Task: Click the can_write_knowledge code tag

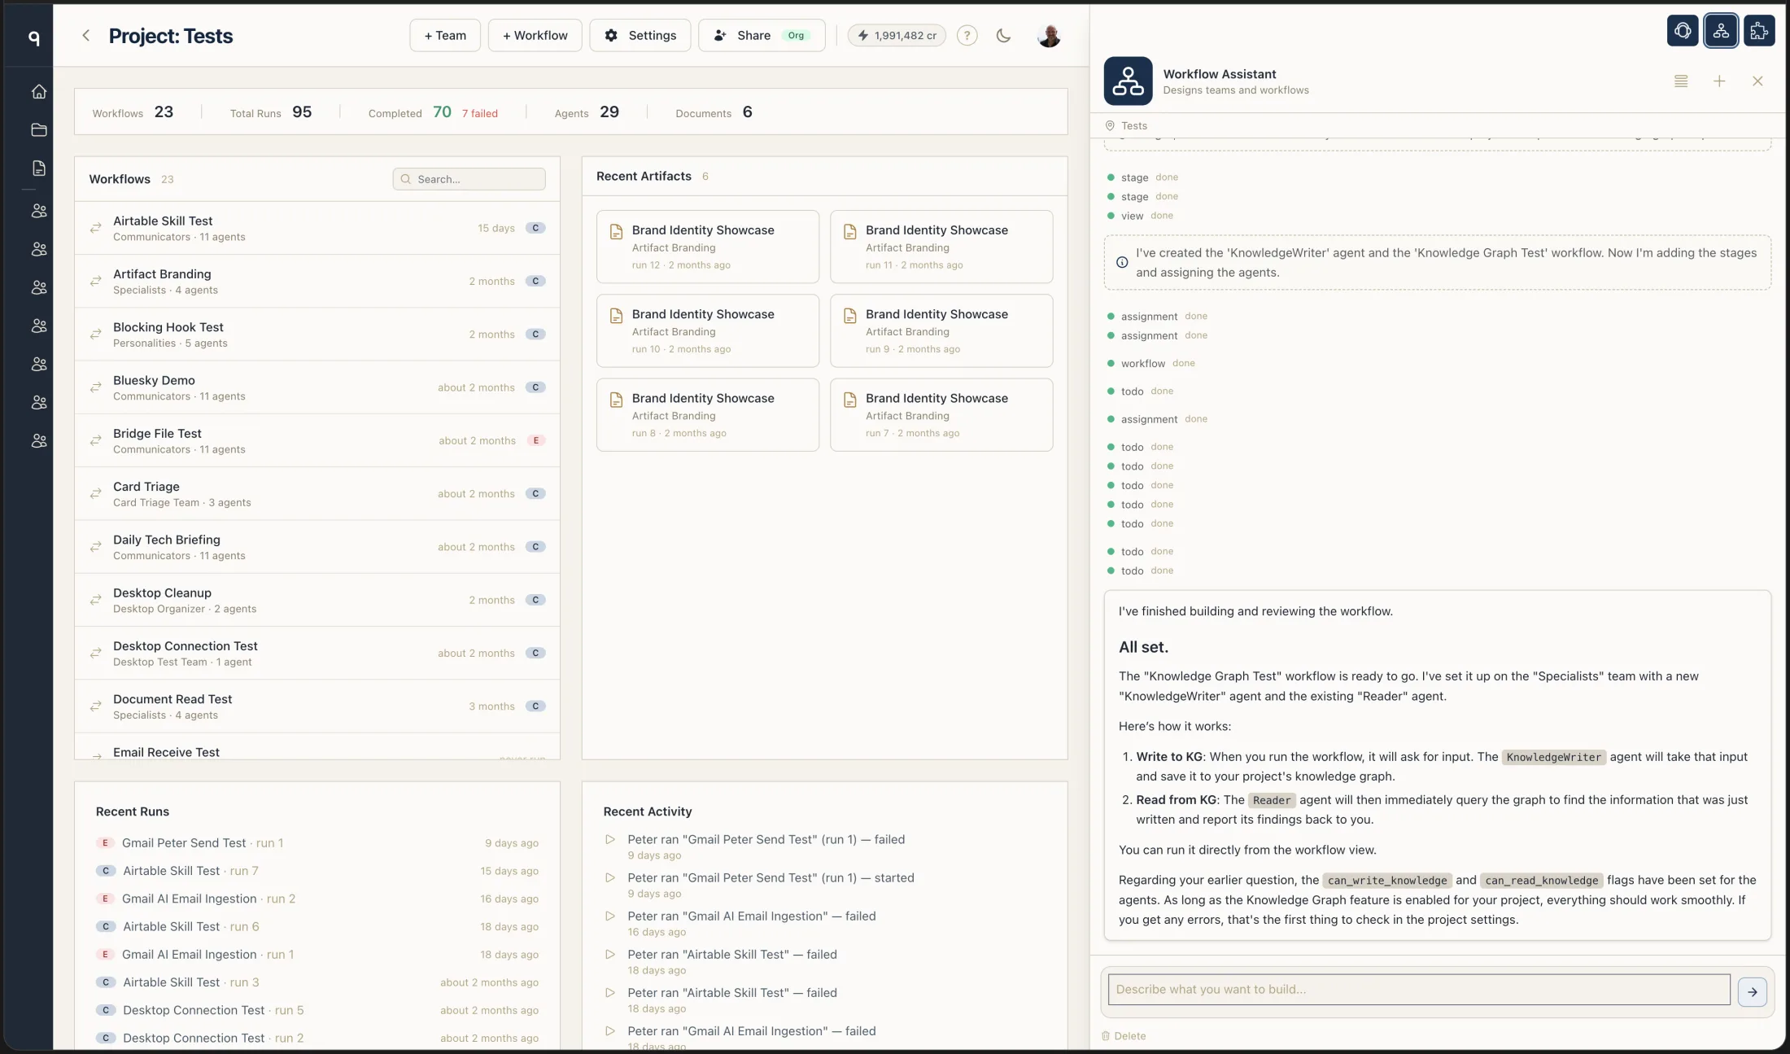Action: pos(1387,881)
